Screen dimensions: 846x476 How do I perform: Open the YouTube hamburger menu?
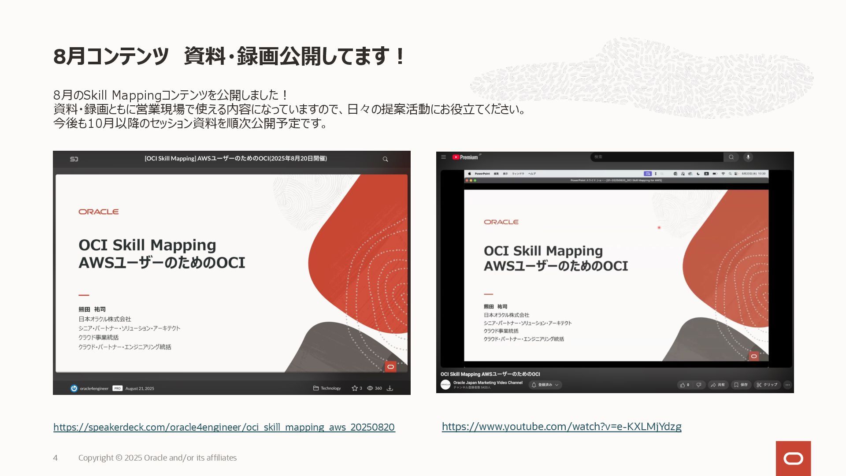443,157
